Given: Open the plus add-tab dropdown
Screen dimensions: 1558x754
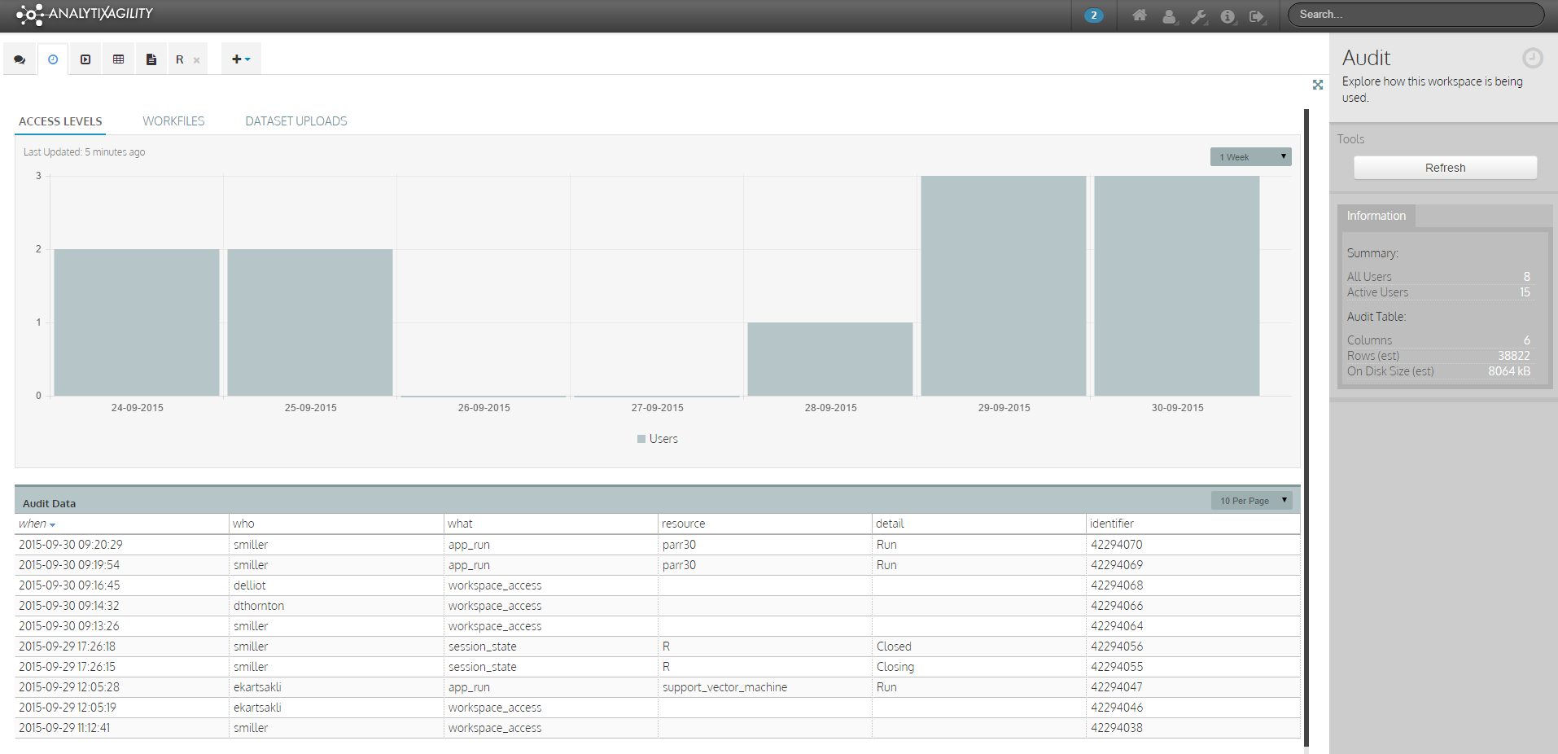Looking at the screenshot, I should pos(241,59).
